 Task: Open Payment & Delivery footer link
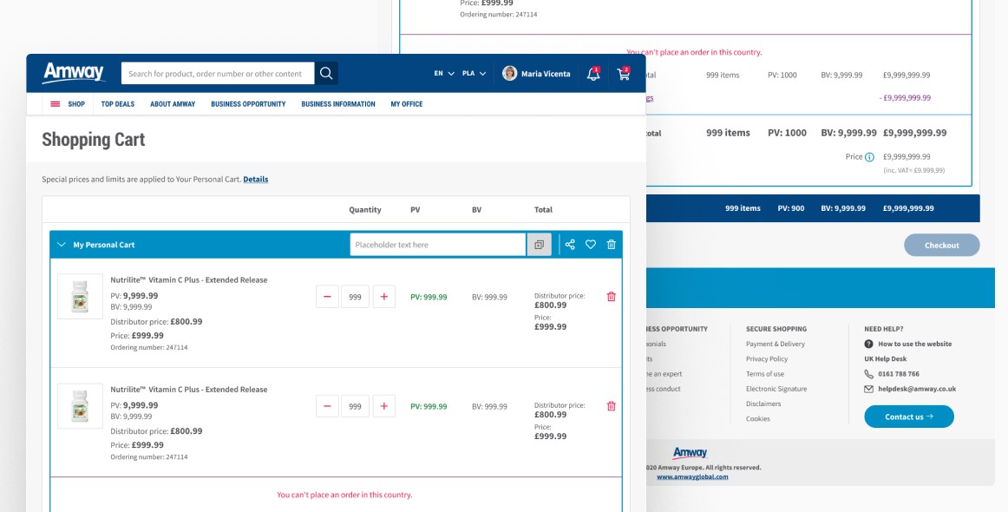coord(776,345)
